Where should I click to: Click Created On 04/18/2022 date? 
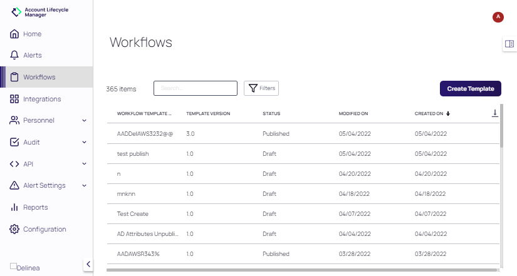tap(430, 194)
